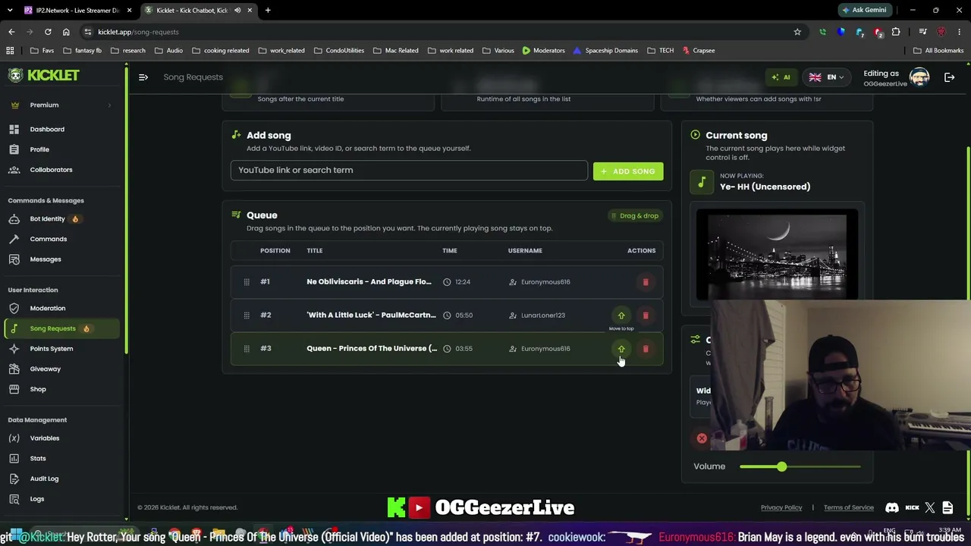Click the AI assistant button
Screen dimensions: 971x546
[781, 77]
